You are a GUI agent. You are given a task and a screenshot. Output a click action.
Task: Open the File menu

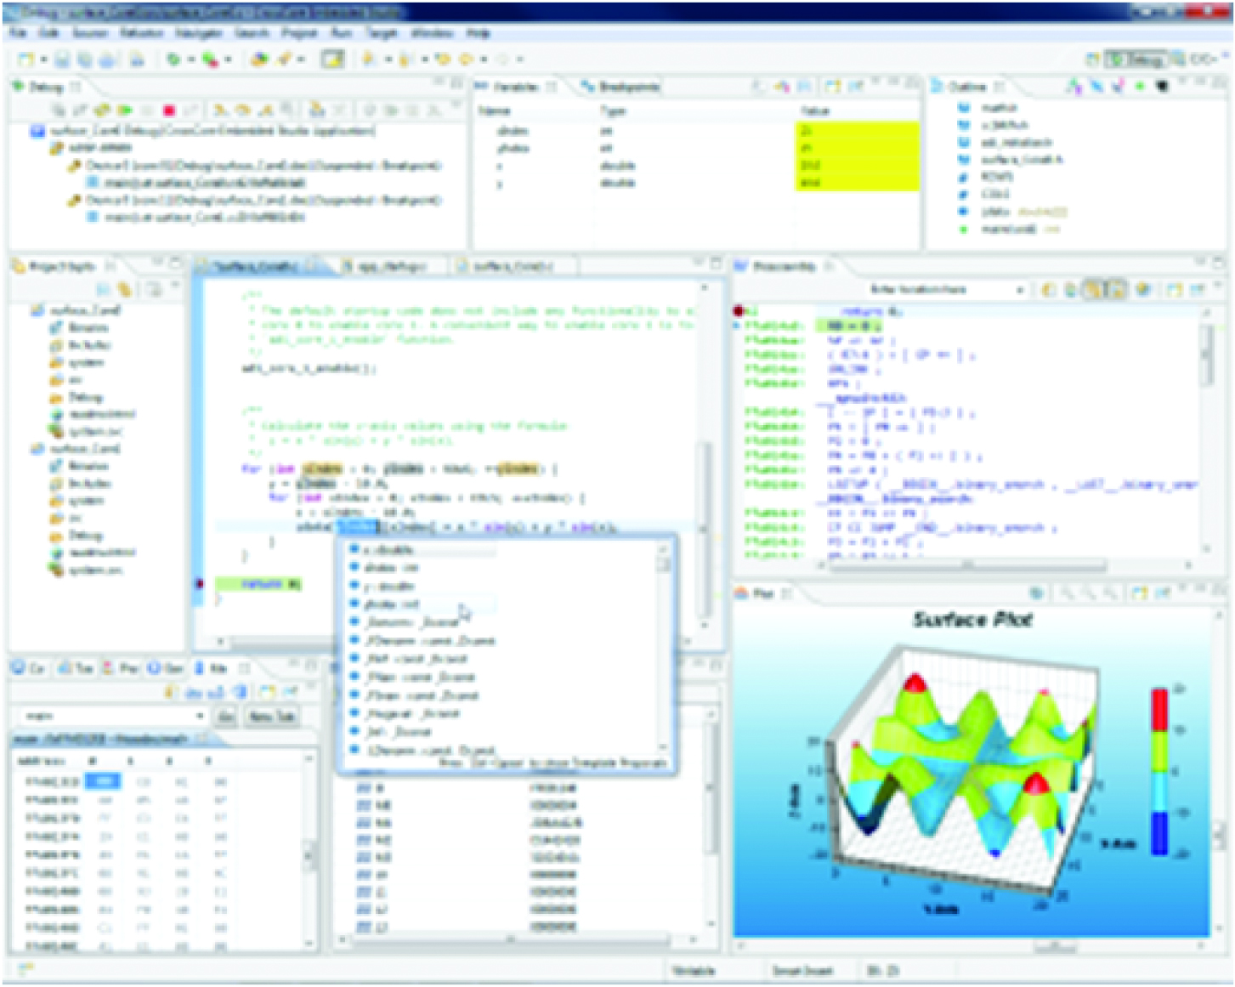pyautogui.click(x=18, y=33)
